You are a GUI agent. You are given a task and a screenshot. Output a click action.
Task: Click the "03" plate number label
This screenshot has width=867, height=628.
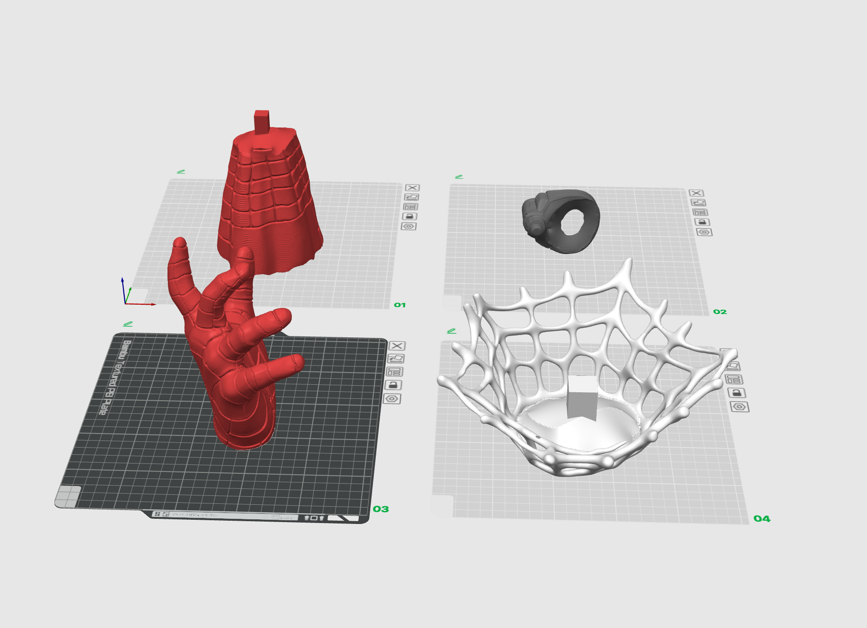point(381,509)
